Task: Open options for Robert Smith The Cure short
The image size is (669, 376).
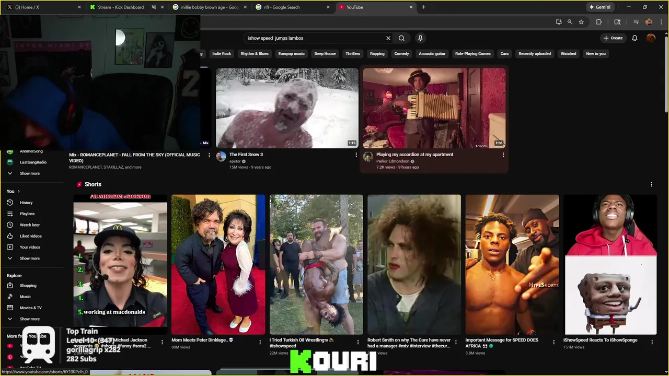Action: tap(456, 342)
